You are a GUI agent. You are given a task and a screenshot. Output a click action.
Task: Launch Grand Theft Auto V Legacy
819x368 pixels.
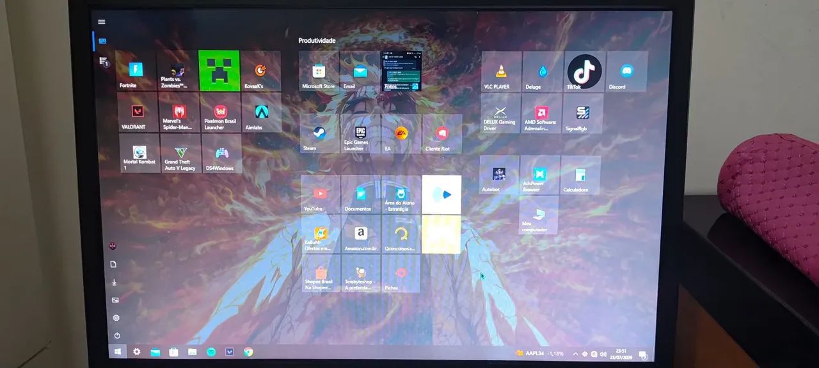click(180, 153)
